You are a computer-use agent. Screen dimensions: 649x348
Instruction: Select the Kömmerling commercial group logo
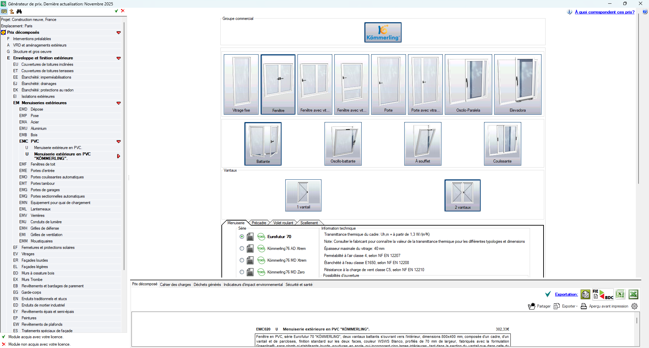tap(383, 32)
